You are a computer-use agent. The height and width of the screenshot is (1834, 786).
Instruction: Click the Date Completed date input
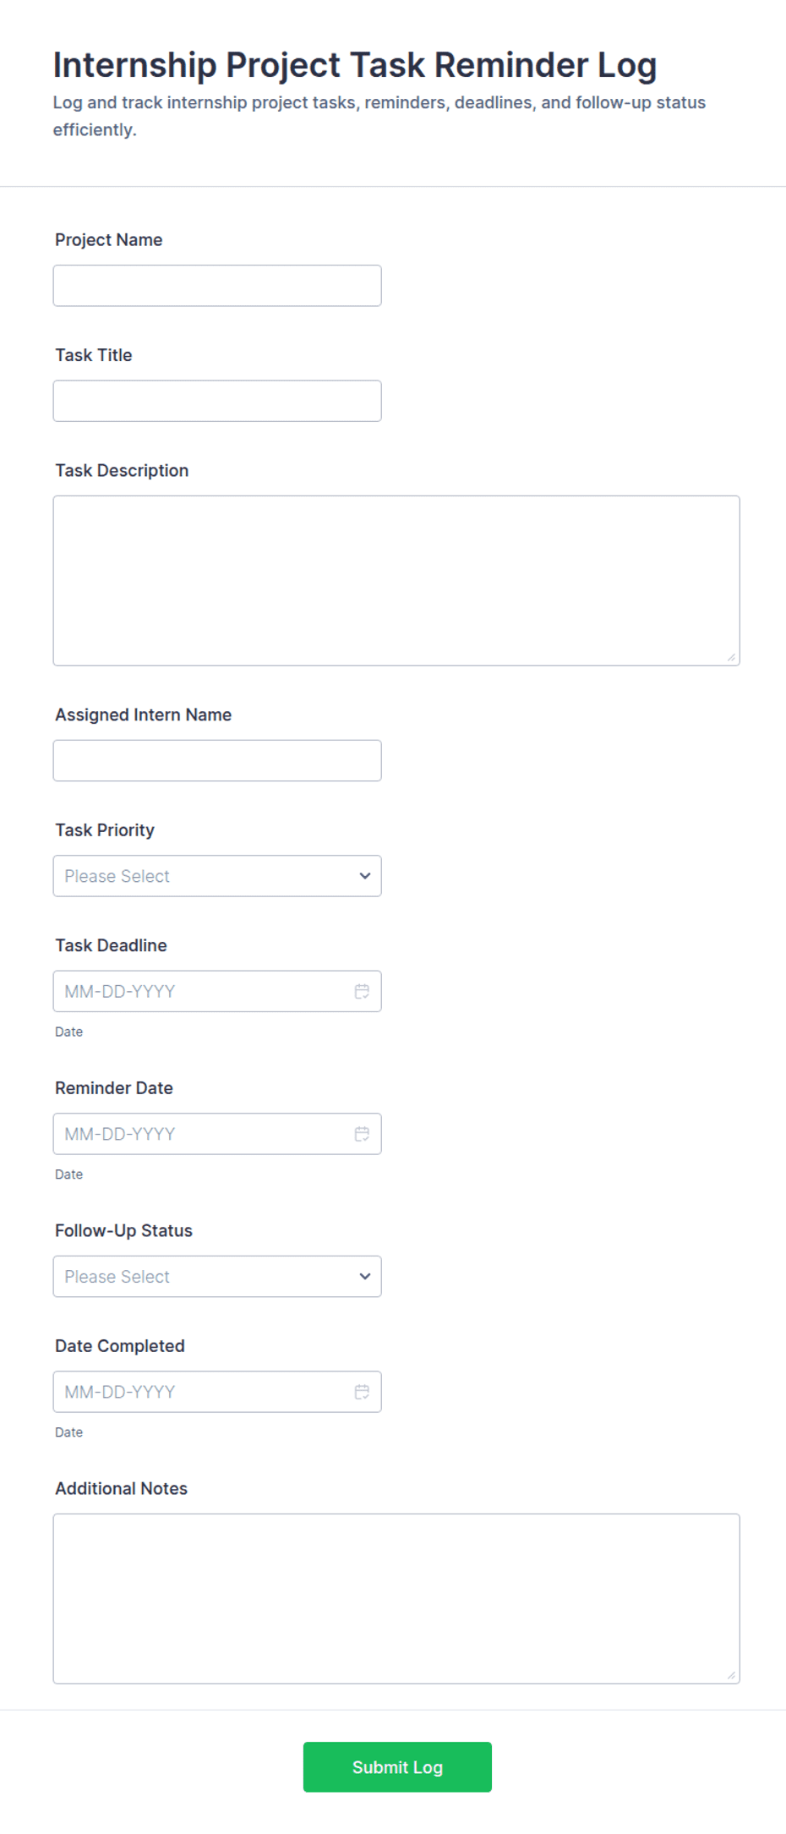(217, 1392)
